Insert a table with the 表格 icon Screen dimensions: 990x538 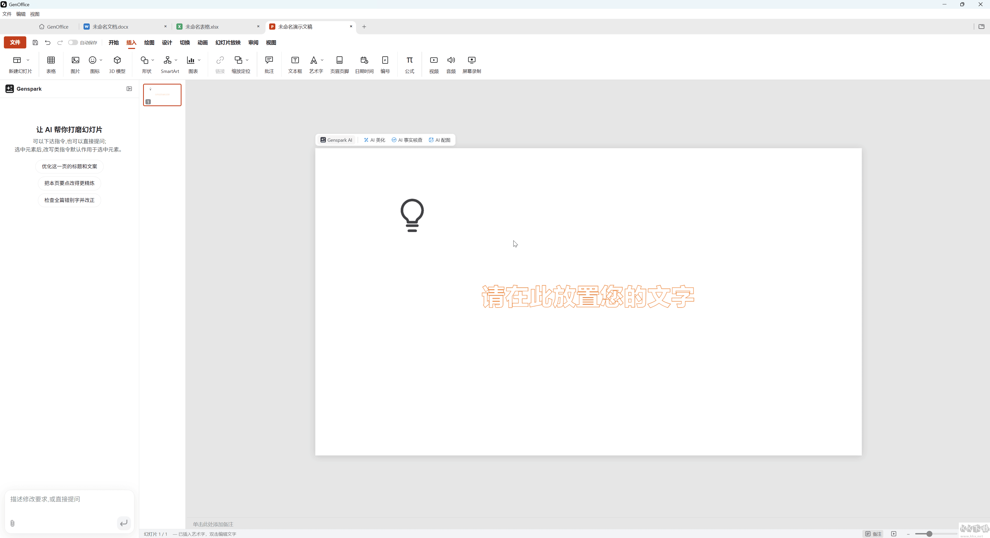click(x=51, y=64)
